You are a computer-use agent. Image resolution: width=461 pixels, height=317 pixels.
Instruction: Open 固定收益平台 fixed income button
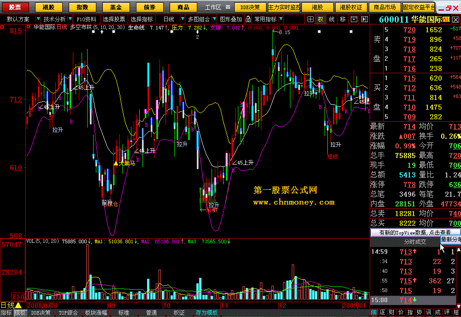[x=419, y=7]
